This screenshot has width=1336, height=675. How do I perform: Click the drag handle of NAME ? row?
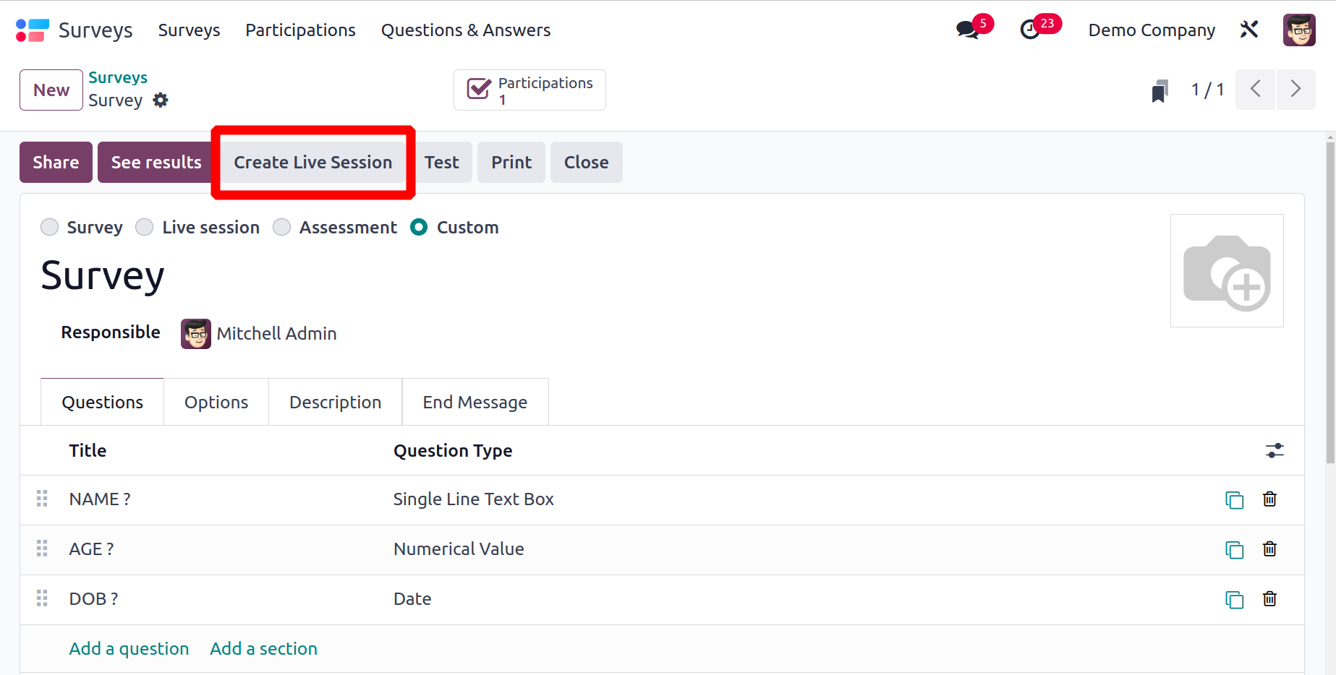(x=42, y=499)
